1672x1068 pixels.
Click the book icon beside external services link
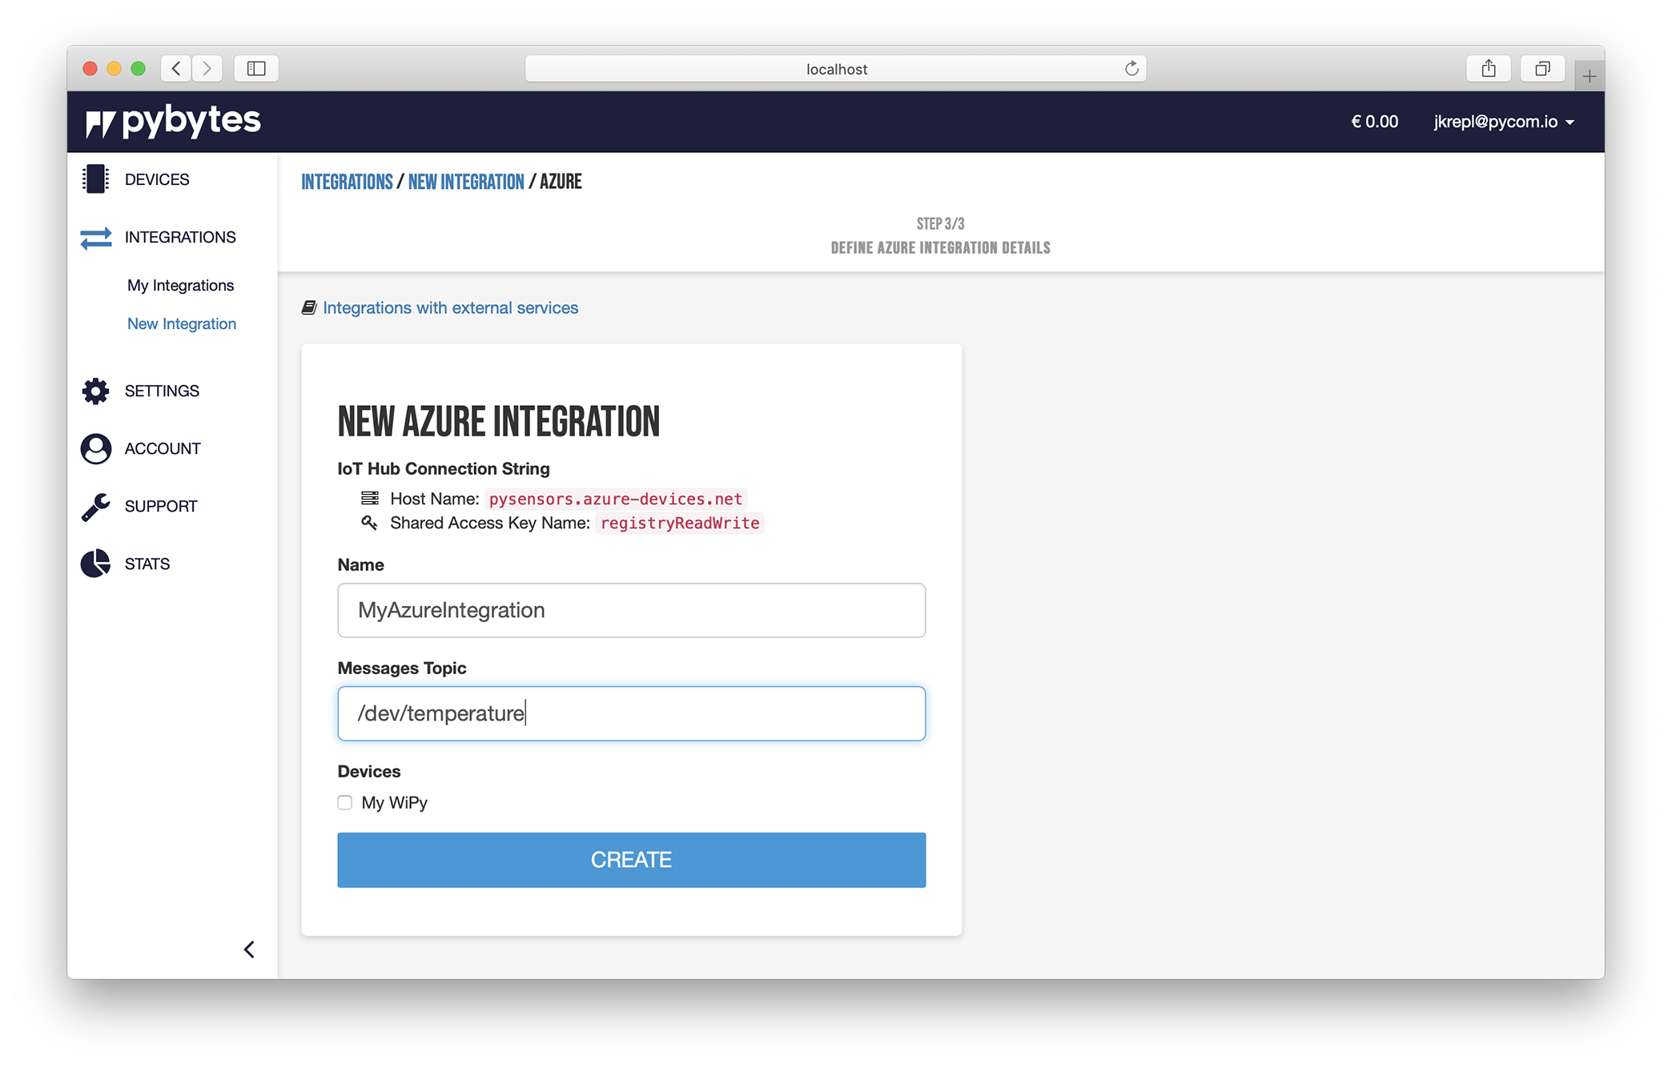pyautogui.click(x=309, y=307)
